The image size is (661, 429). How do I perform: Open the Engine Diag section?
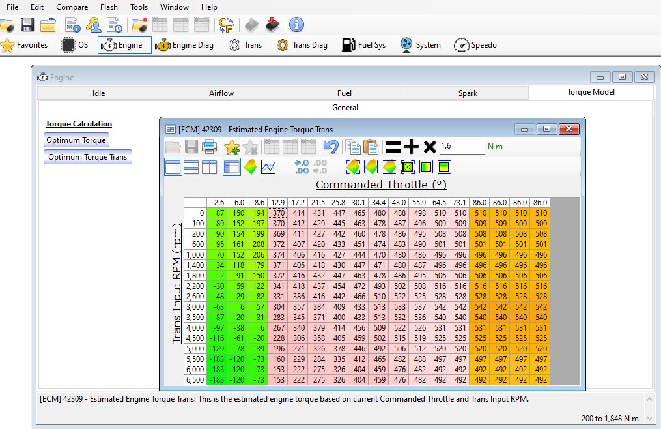coord(184,45)
